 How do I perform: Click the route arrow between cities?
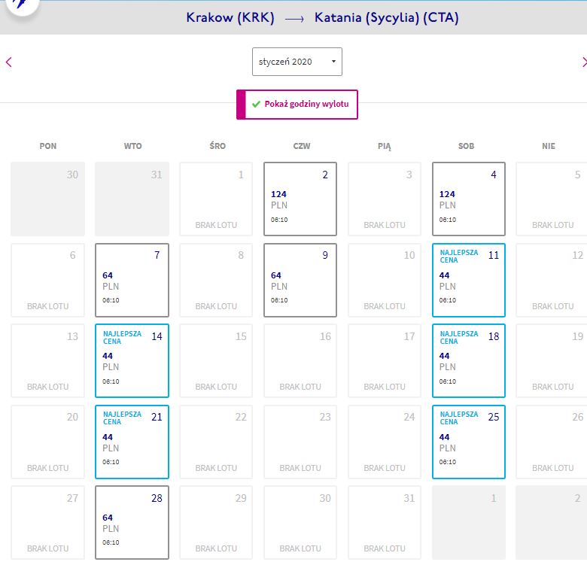coord(294,19)
